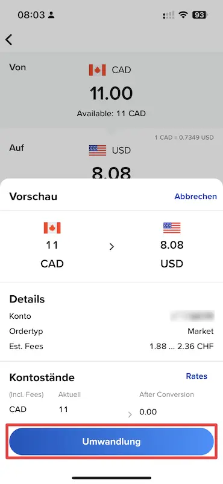This screenshot has width=223, height=484.
Task: Tap the 11.00 amount field
Action: 111,93
